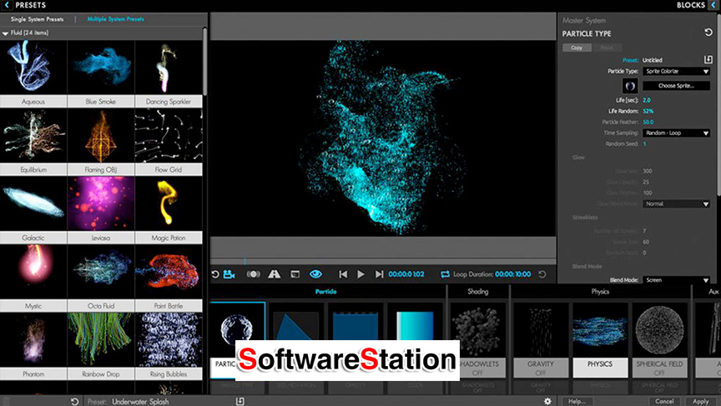The height and width of the screenshot is (406, 721).
Task: Choose the Equilibrium preset
Action: point(33,142)
